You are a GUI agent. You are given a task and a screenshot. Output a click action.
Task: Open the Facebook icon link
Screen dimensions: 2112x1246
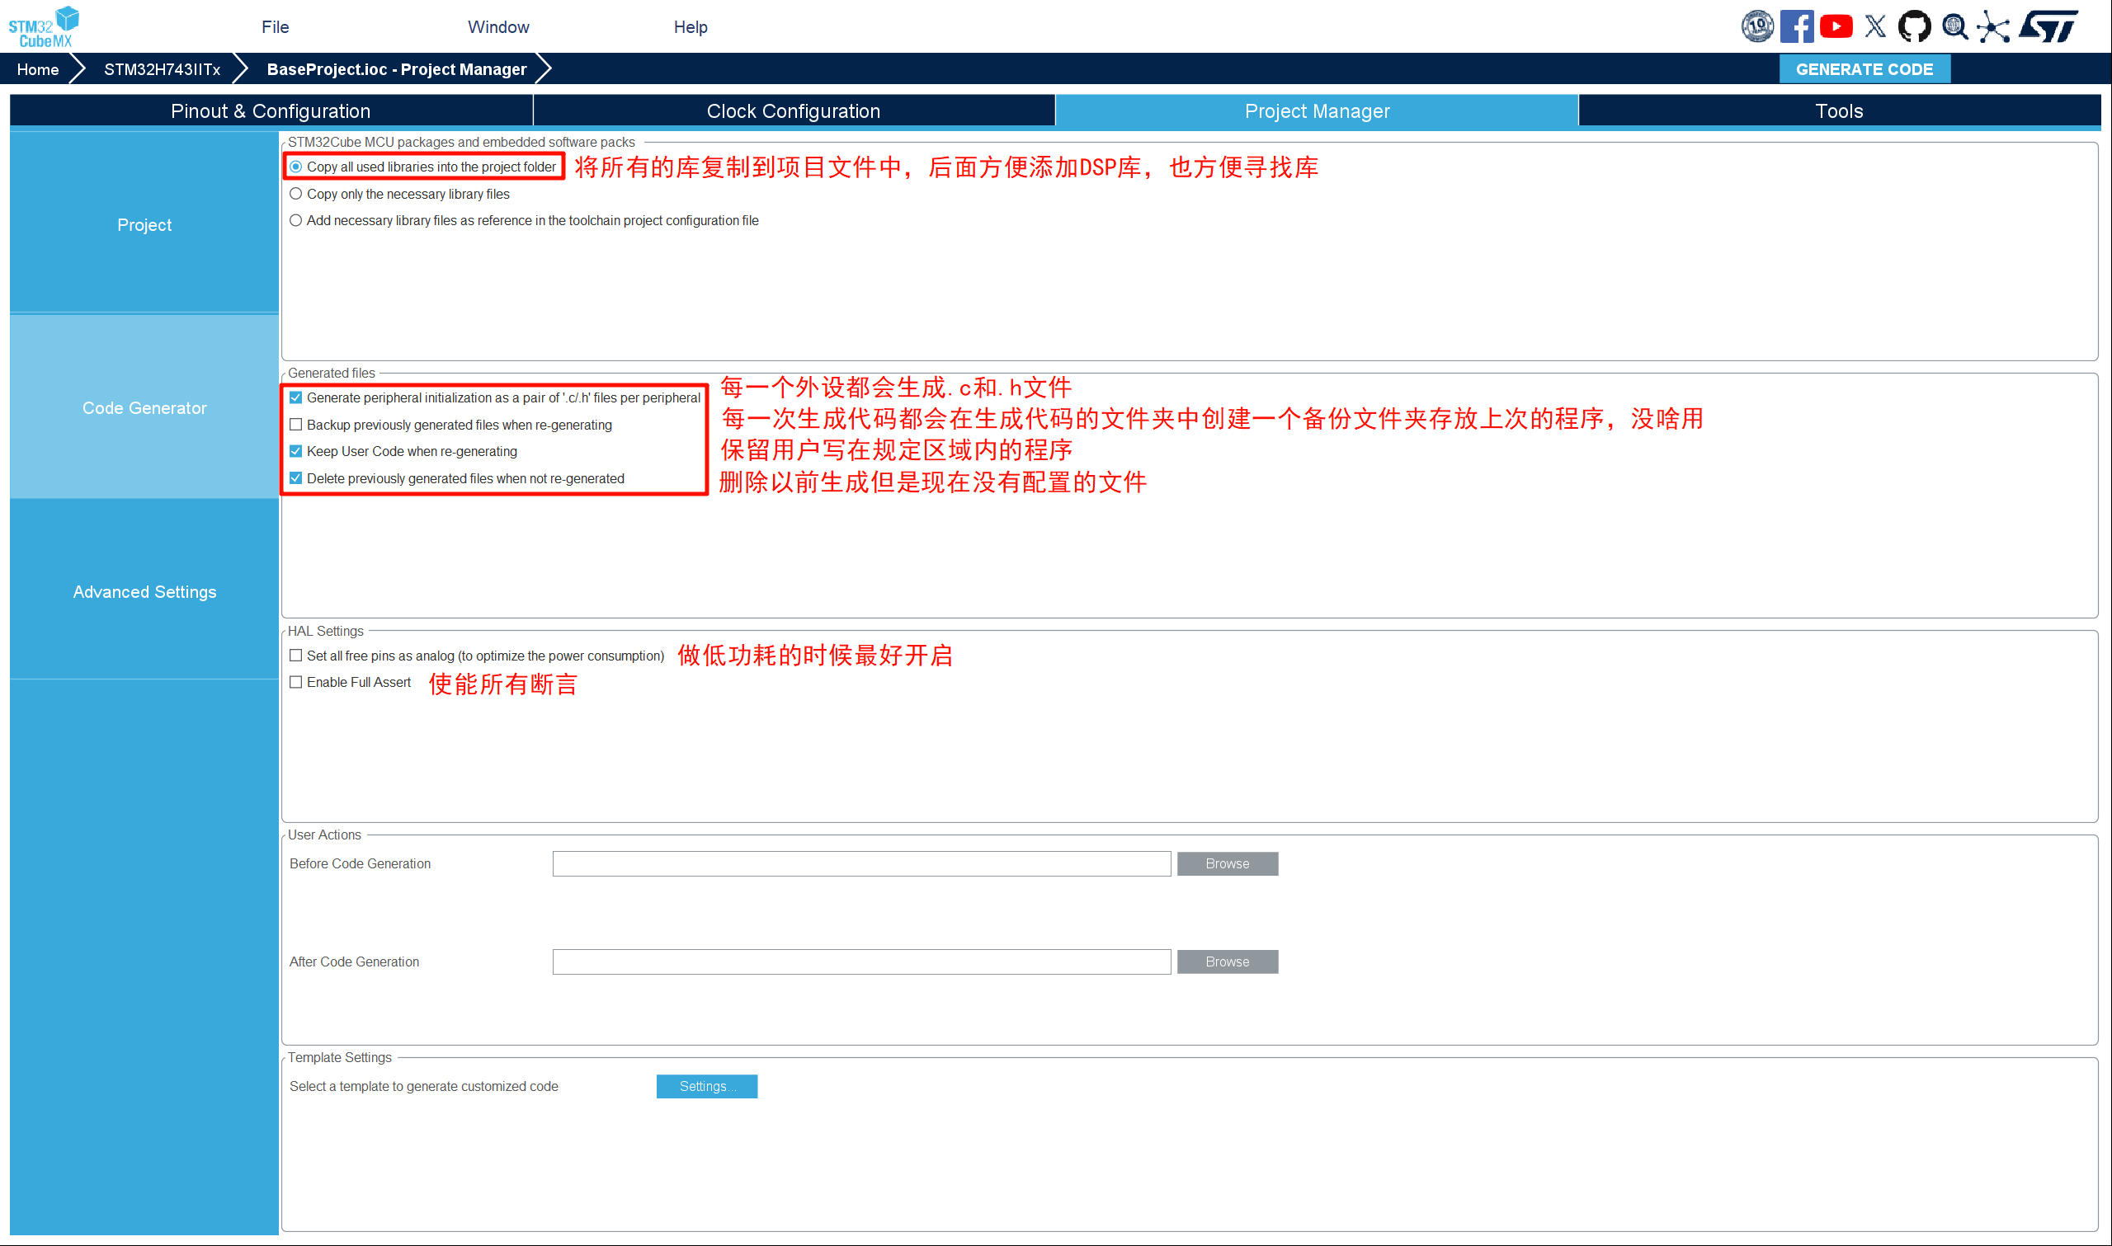(1796, 26)
